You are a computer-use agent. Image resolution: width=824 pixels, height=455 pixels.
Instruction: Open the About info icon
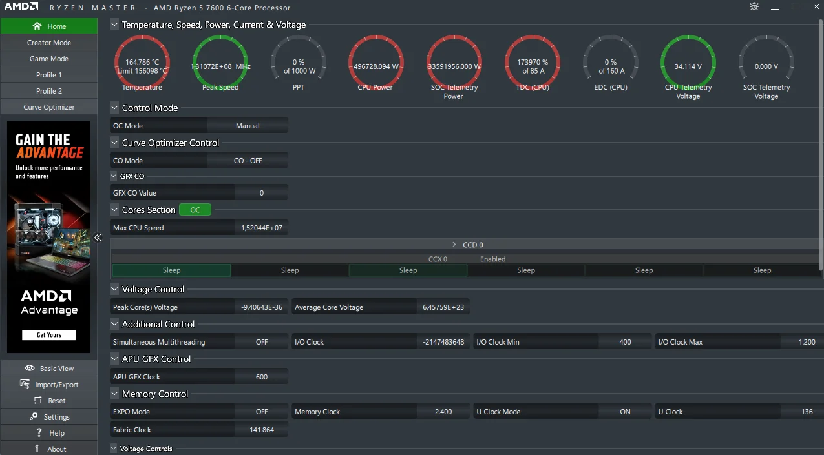[x=37, y=449]
